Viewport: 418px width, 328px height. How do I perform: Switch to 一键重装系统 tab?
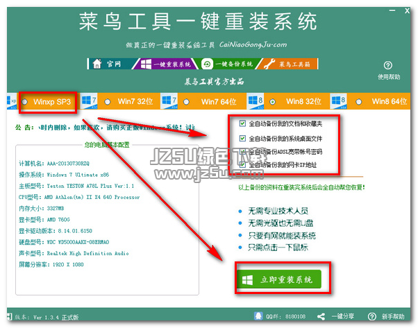click(x=165, y=64)
